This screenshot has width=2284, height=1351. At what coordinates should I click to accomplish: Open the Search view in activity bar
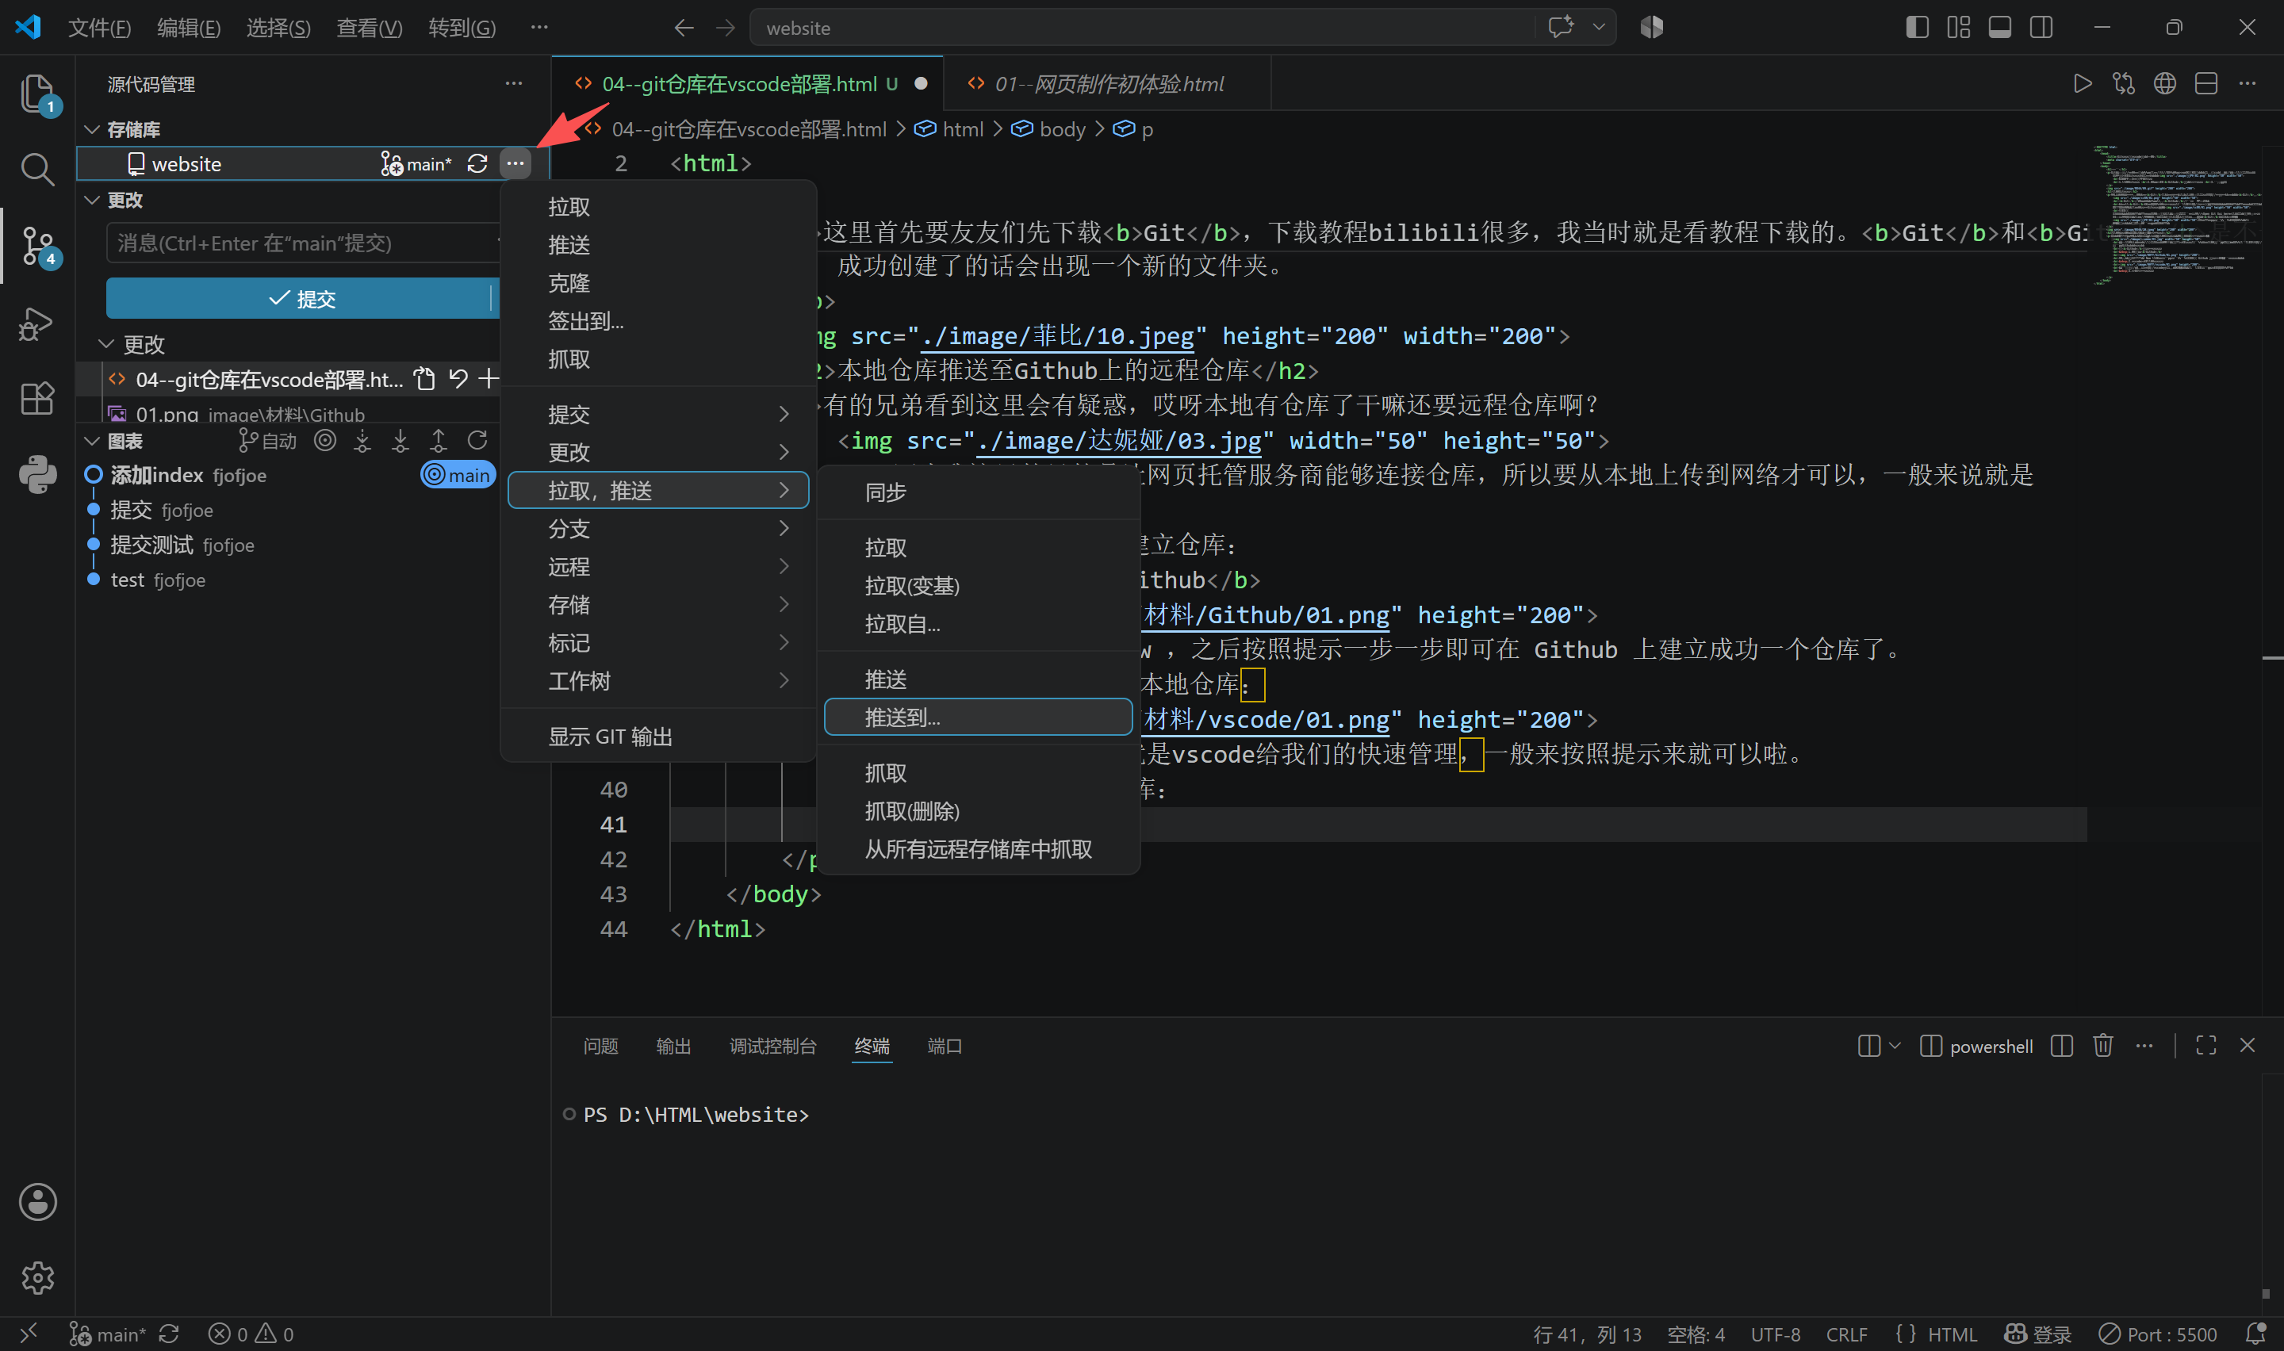coord(37,168)
